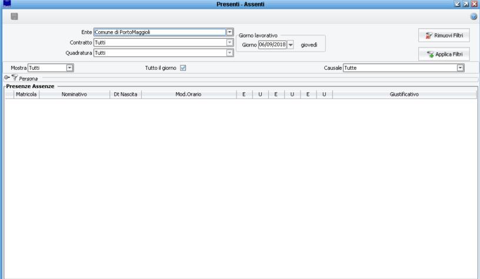The width and height of the screenshot is (480, 279).
Task: Open the Quadratura dropdown arrow
Action: tap(229, 53)
